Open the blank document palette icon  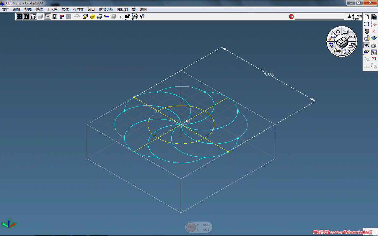pos(367,17)
